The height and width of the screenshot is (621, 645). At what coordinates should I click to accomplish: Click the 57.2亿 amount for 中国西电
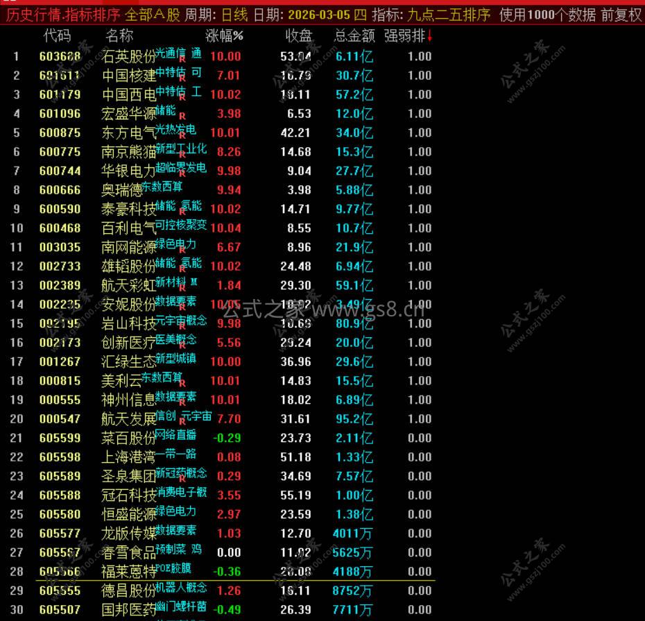click(354, 94)
